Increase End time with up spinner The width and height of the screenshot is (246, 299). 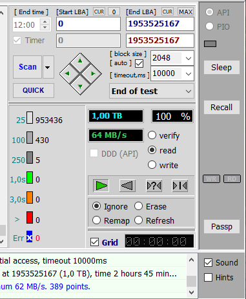click(45, 22)
